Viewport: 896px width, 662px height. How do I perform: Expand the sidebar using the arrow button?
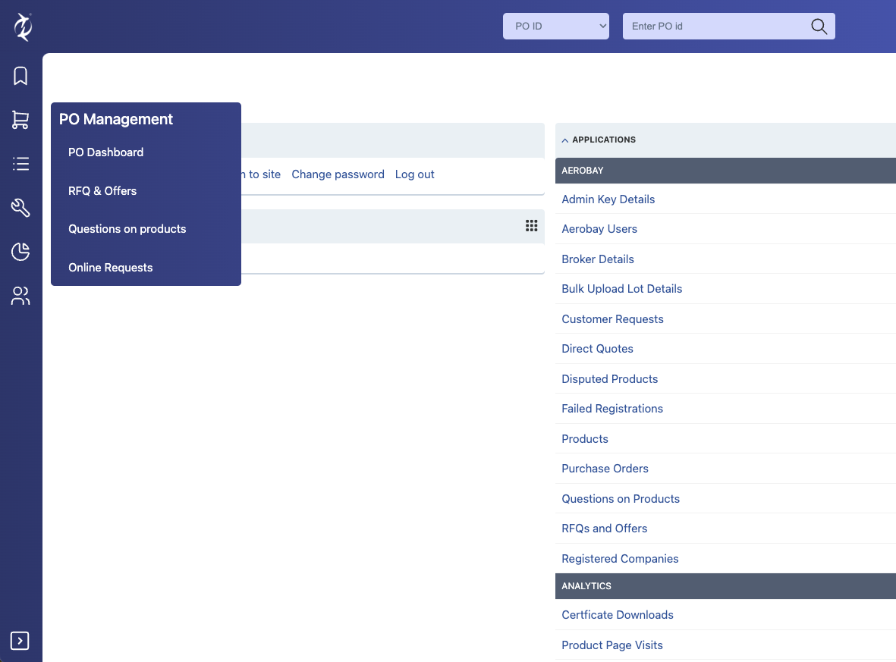coord(20,641)
